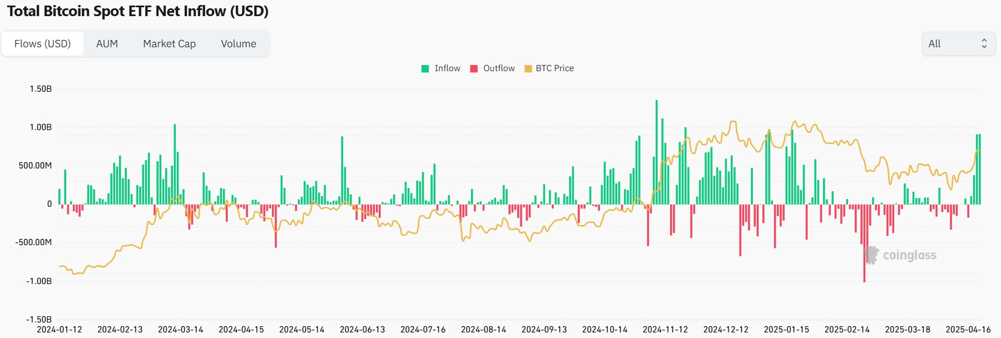Click the coinglass watermark text
The width and height of the screenshot is (1001, 338).
[x=909, y=255]
